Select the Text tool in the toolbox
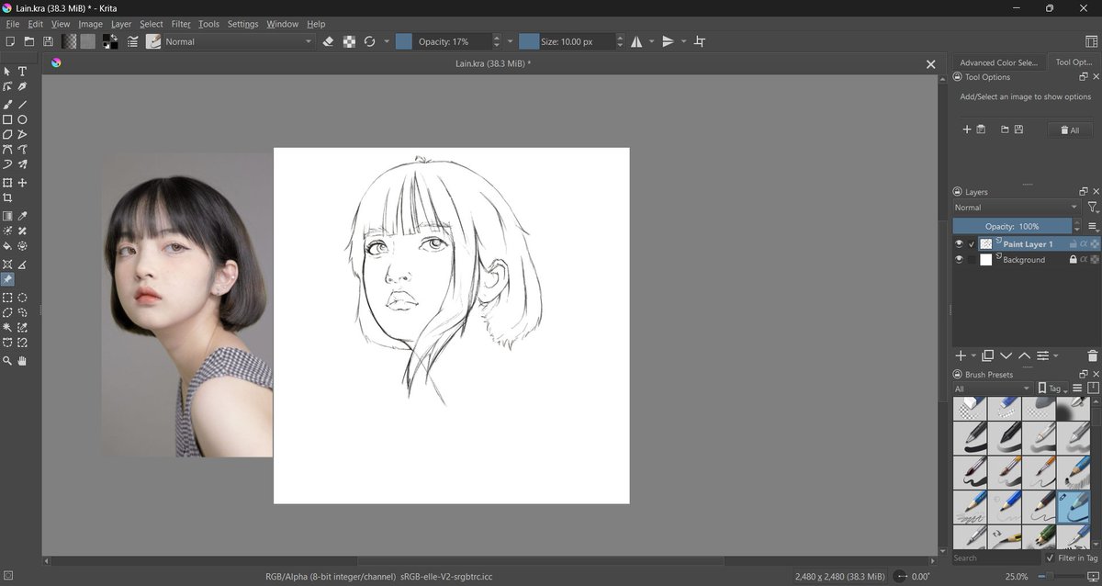The image size is (1102, 586). coord(23,72)
